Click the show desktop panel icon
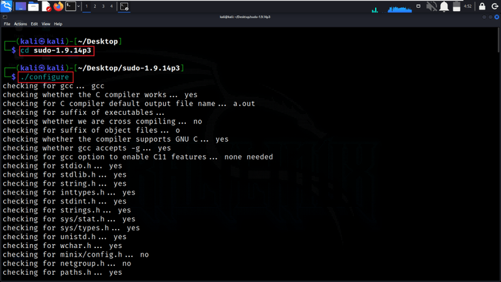The image size is (501, 282). pyautogui.click(x=20, y=6)
